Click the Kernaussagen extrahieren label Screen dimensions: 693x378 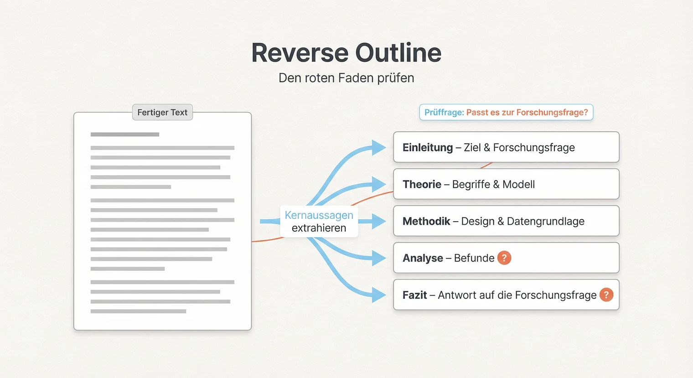pos(319,222)
